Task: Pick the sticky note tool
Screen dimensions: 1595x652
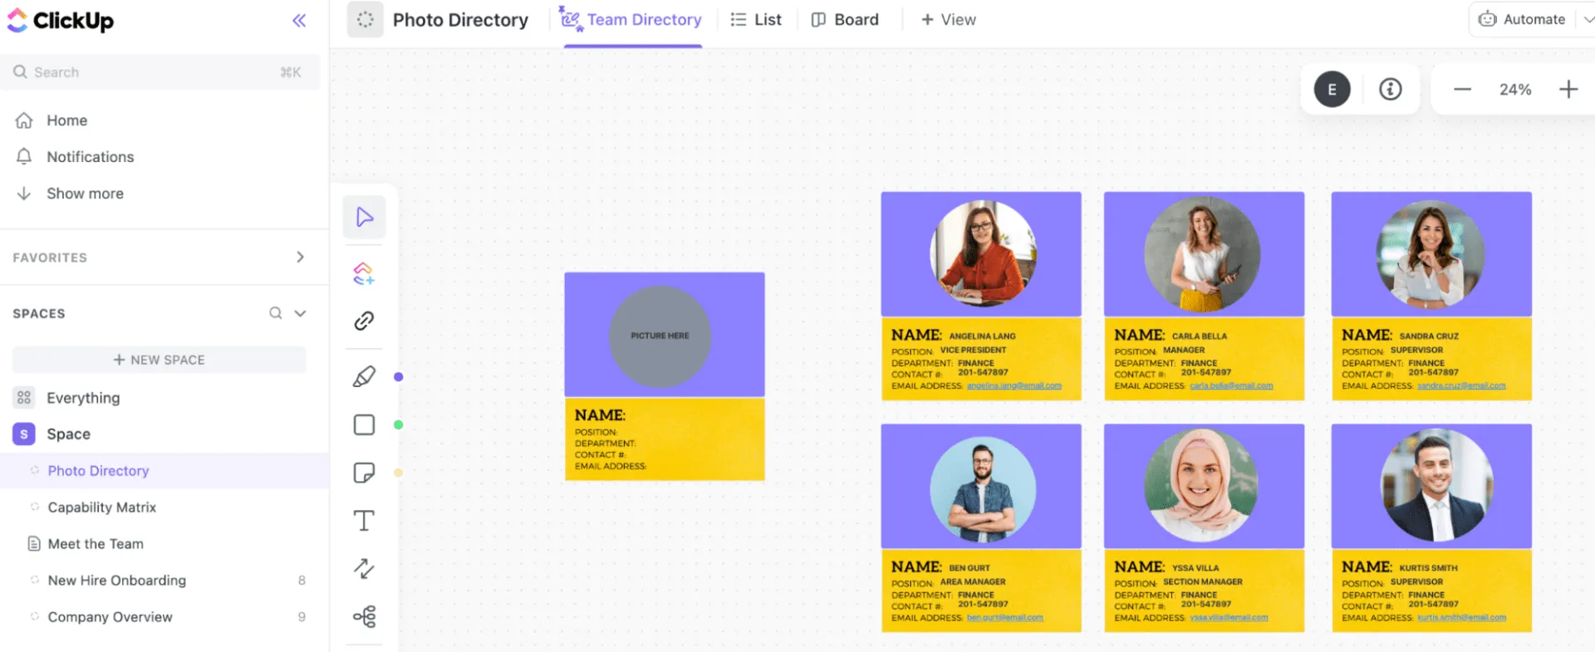Action: pyautogui.click(x=364, y=473)
